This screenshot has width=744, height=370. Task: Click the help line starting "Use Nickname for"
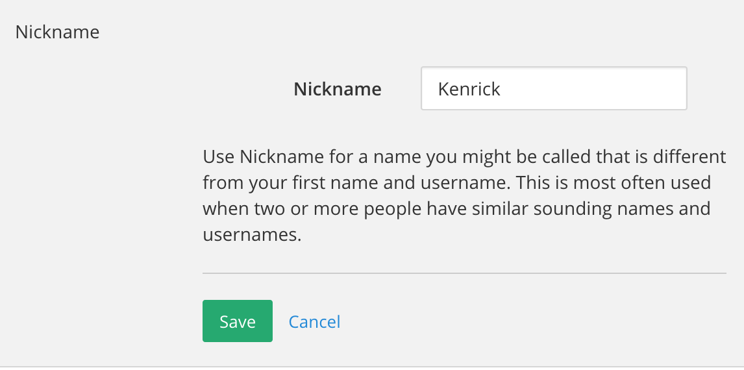point(464,157)
